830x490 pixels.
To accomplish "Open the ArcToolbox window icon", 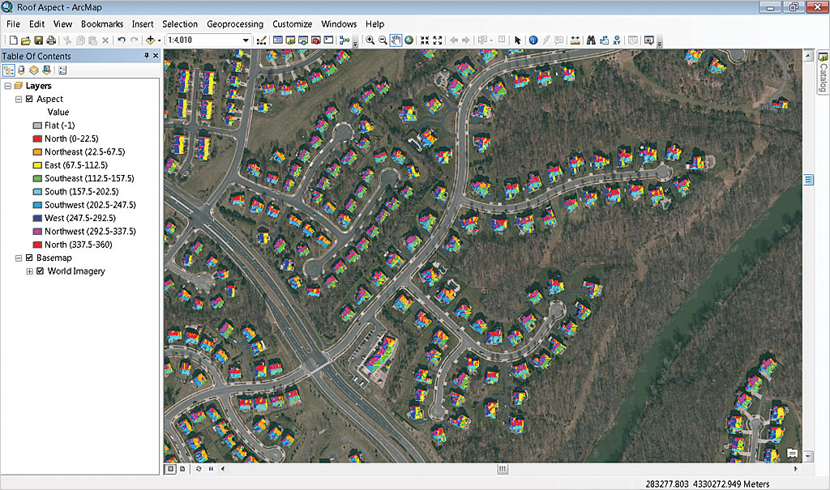I will [316, 40].
